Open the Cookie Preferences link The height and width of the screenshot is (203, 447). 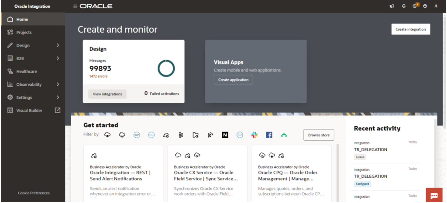[34, 193]
